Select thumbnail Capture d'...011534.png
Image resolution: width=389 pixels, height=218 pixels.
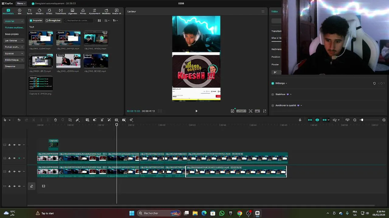(41, 84)
